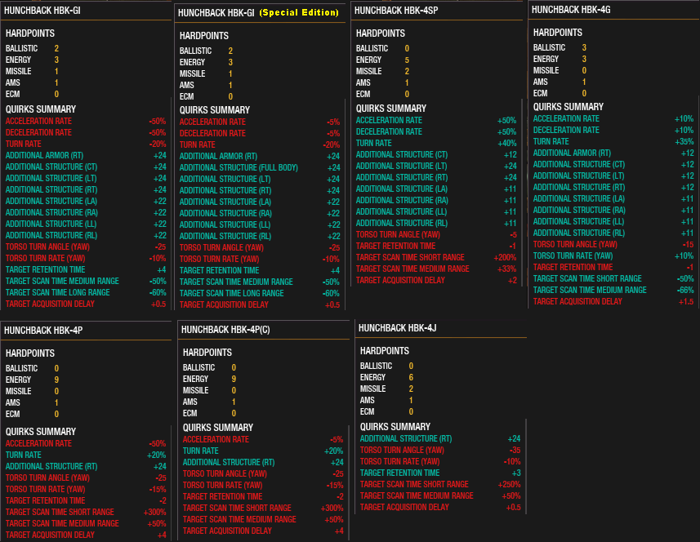Select TURN RATE +35% quirk in HBK-4G
Image resolution: width=700 pixels, height=542 pixels.
pyautogui.click(x=613, y=141)
